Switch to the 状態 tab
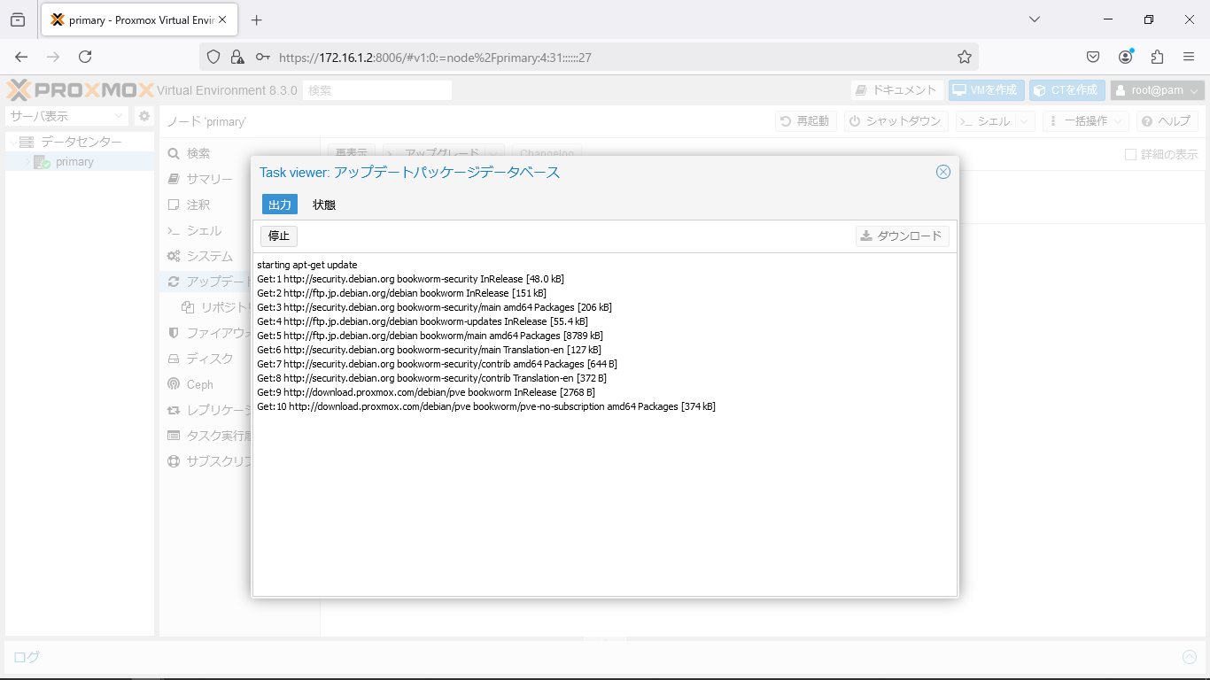 pos(324,205)
